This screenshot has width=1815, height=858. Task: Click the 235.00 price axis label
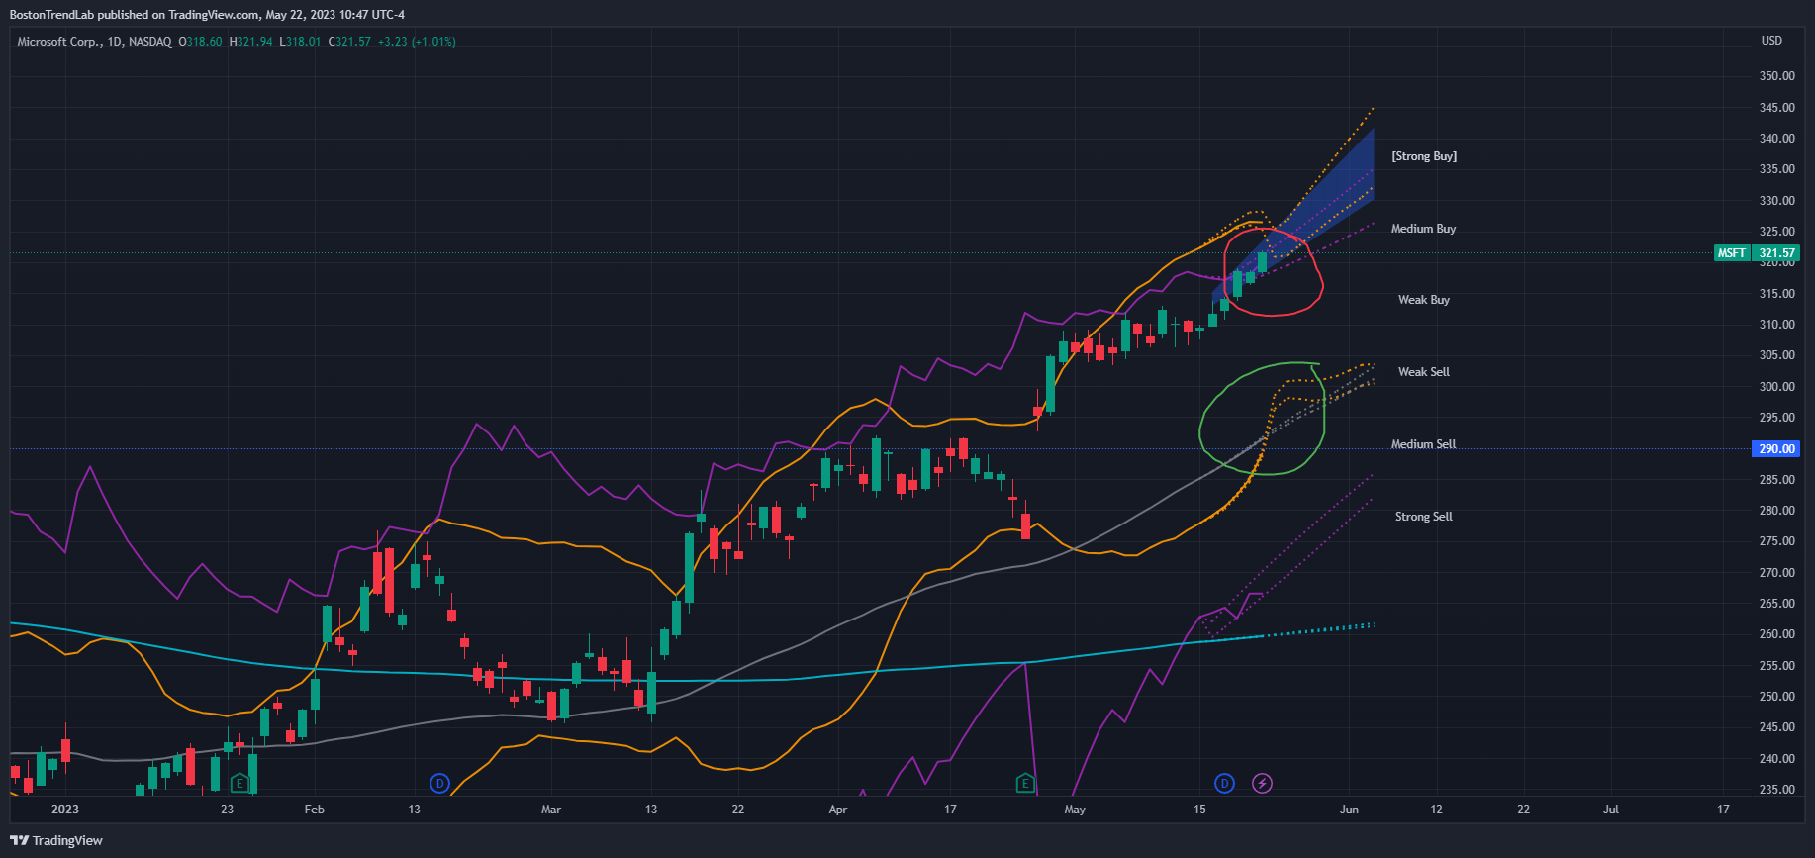(x=1776, y=790)
